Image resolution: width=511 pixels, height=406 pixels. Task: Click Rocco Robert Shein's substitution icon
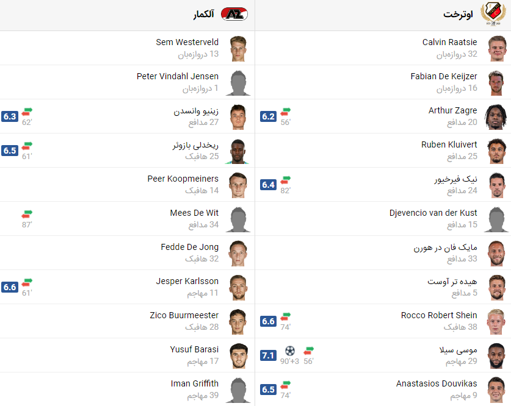click(x=286, y=316)
